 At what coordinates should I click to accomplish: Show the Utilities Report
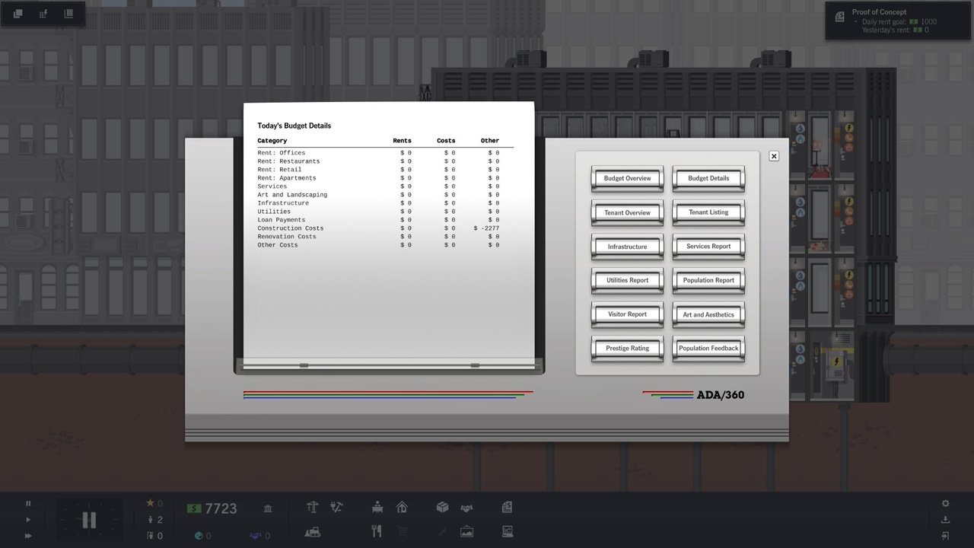[627, 280]
